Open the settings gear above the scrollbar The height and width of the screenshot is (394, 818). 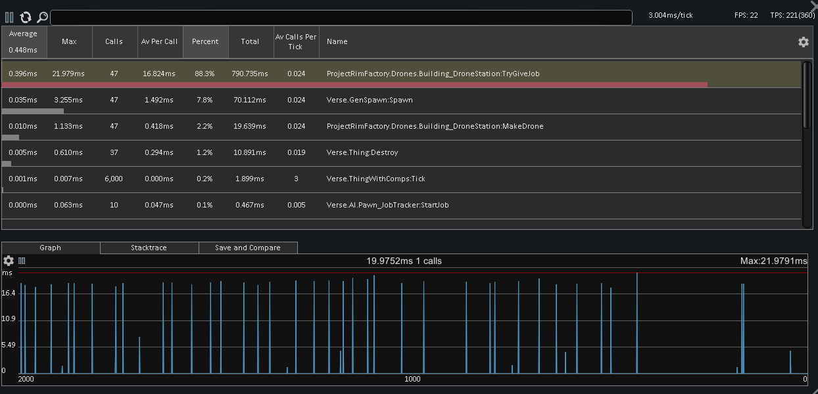803,41
